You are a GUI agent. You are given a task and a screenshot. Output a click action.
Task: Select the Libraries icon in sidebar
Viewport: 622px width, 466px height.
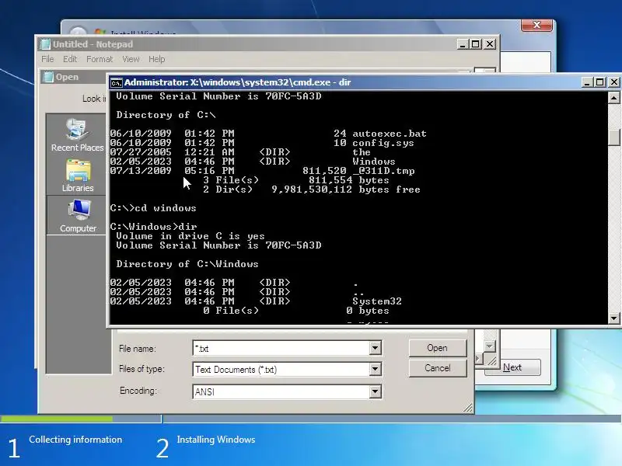click(x=78, y=176)
